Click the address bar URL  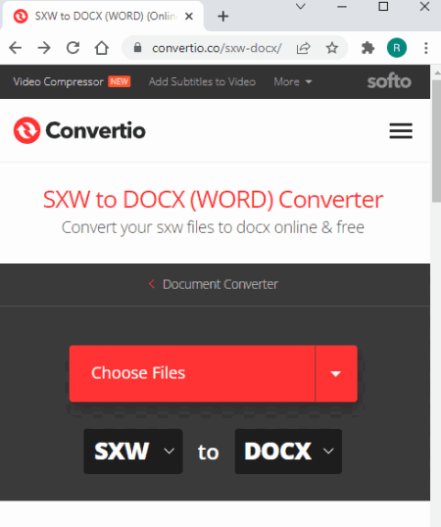[x=217, y=48]
